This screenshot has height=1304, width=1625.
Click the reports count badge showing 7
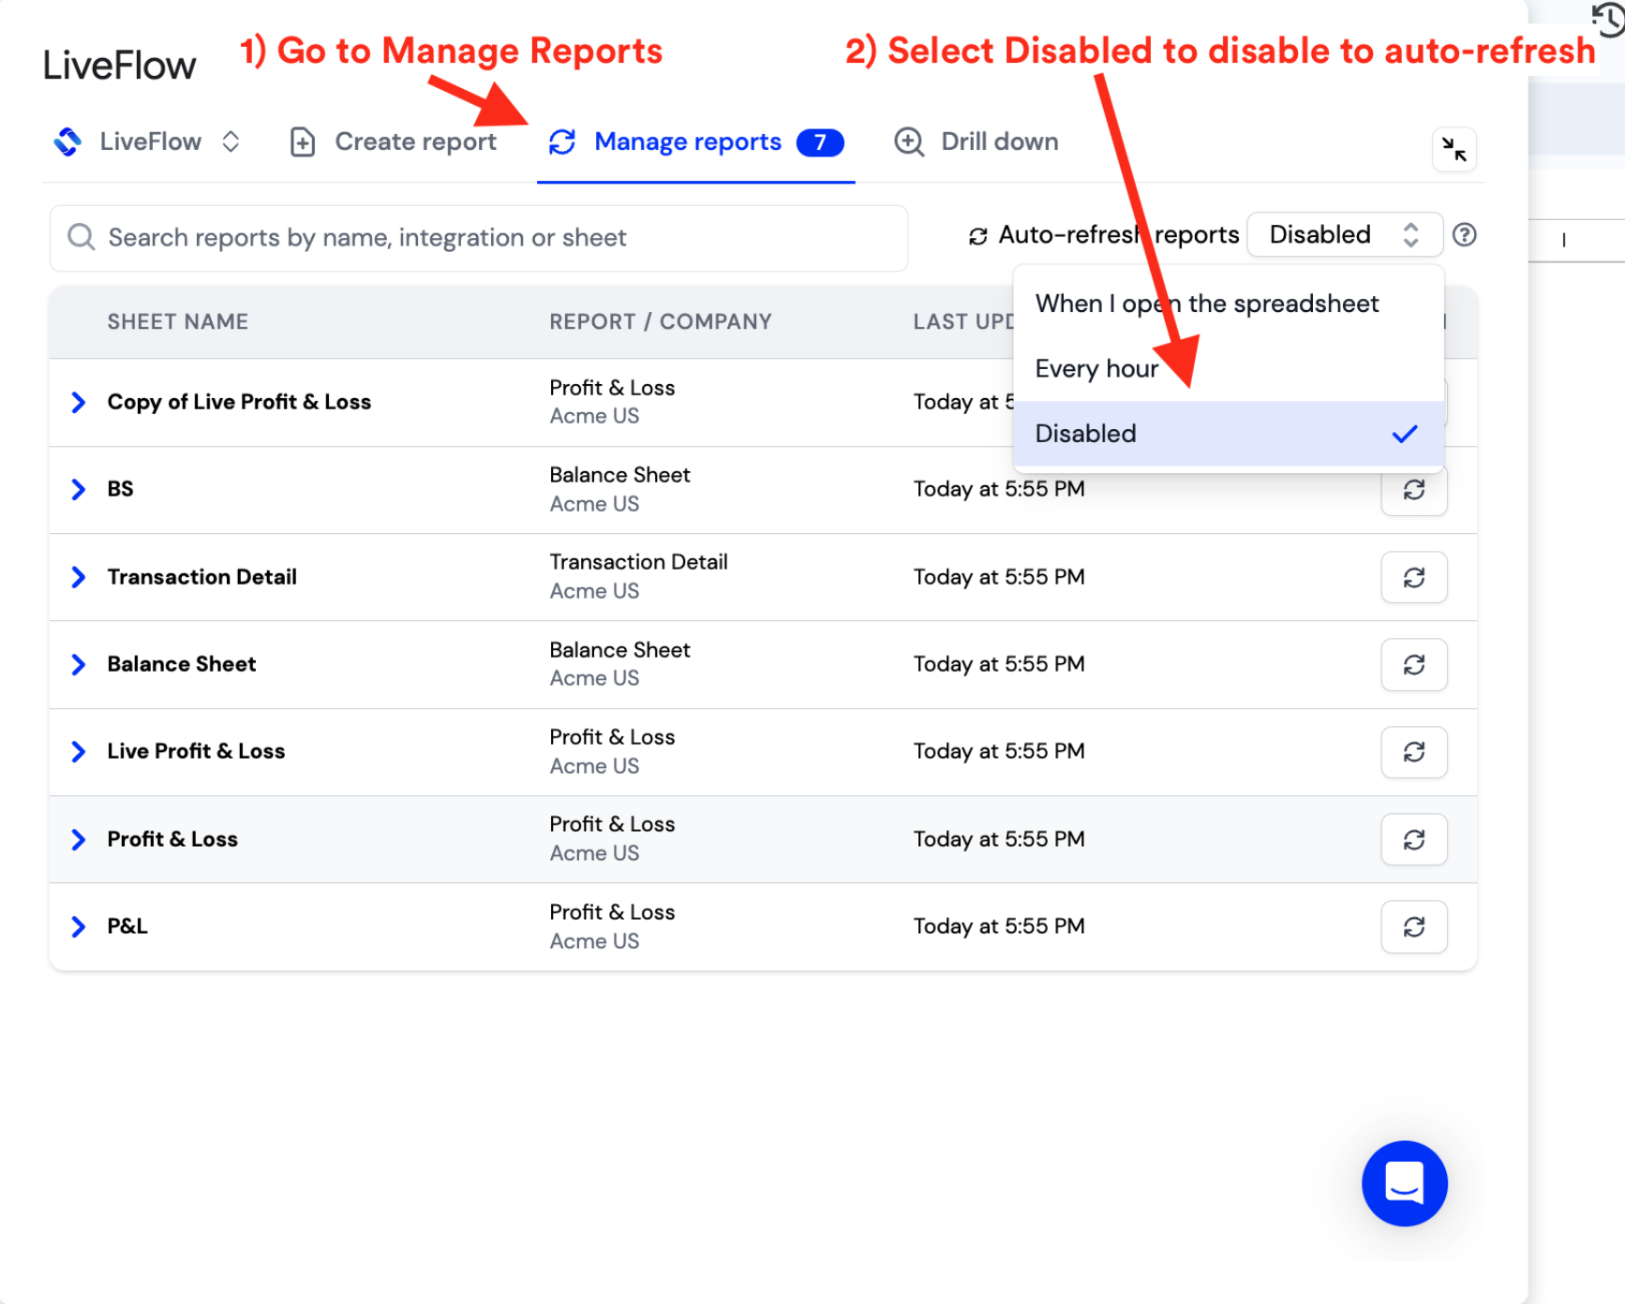820,142
